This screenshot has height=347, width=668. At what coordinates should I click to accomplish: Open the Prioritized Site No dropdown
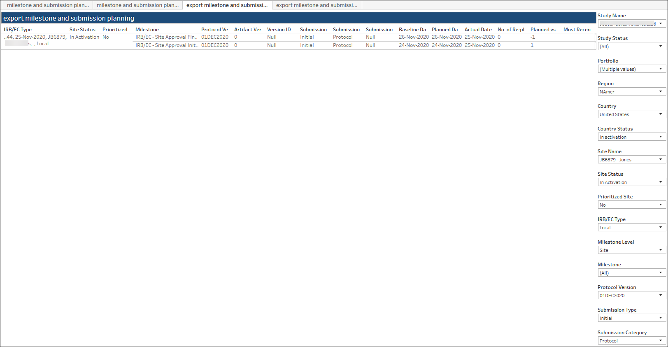(x=632, y=205)
